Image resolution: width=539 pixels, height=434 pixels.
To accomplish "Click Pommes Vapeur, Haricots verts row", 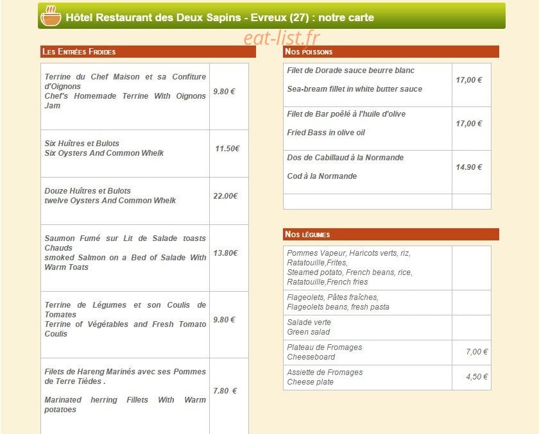I will [388, 267].
